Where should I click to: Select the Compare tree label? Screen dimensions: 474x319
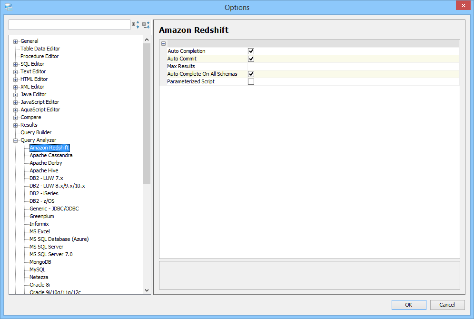[x=30, y=117]
